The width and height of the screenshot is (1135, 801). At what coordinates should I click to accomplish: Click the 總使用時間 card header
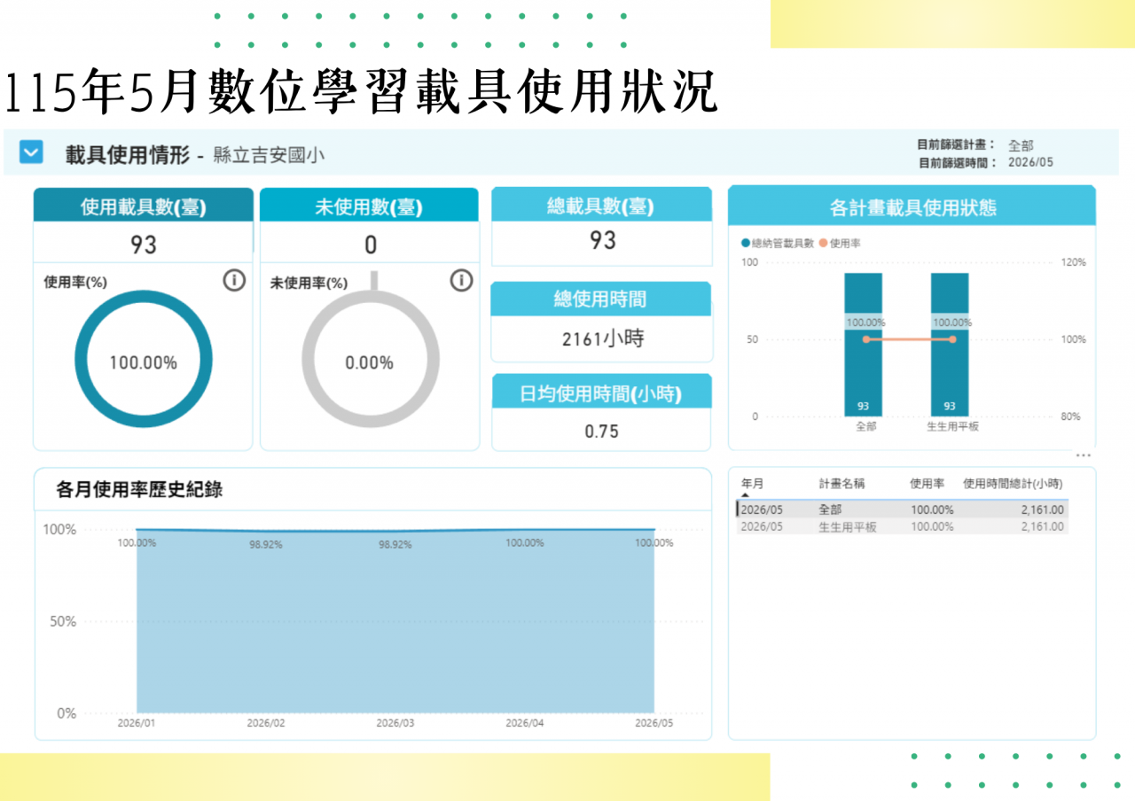coord(602,299)
